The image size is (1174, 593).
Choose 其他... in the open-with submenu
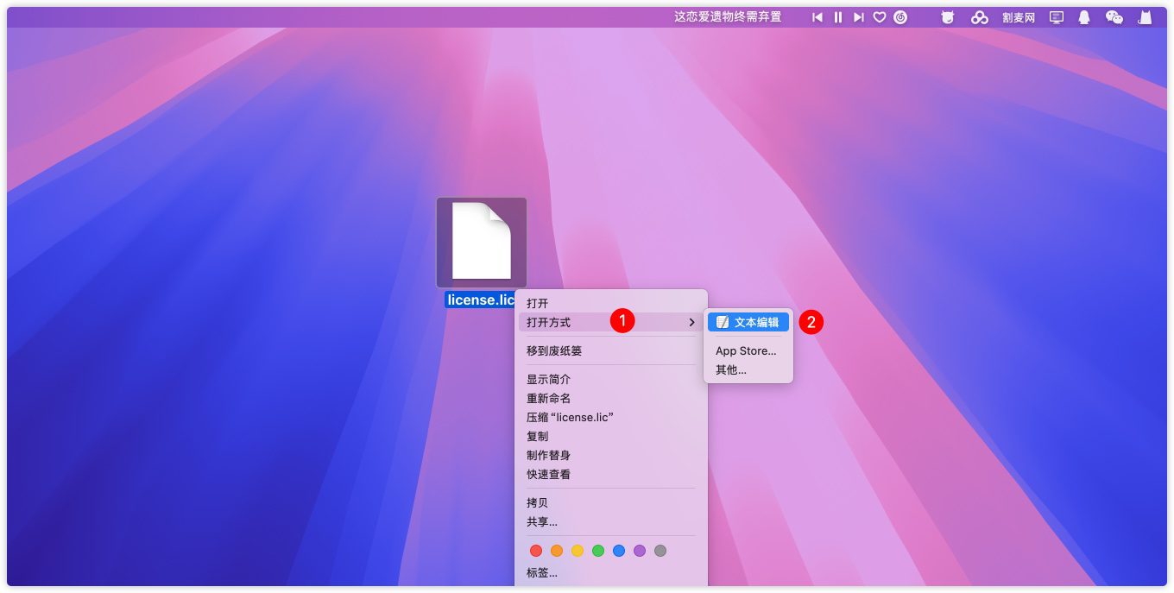[730, 369]
